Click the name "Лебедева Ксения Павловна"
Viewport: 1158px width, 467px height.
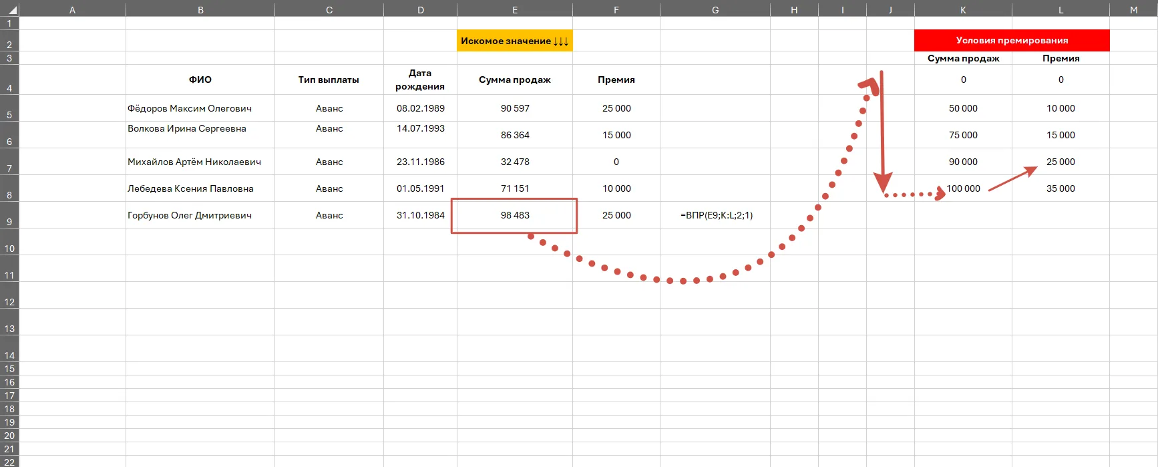click(190, 188)
